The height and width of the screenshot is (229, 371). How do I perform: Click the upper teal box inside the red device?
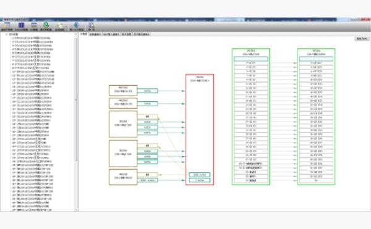pos(200,175)
